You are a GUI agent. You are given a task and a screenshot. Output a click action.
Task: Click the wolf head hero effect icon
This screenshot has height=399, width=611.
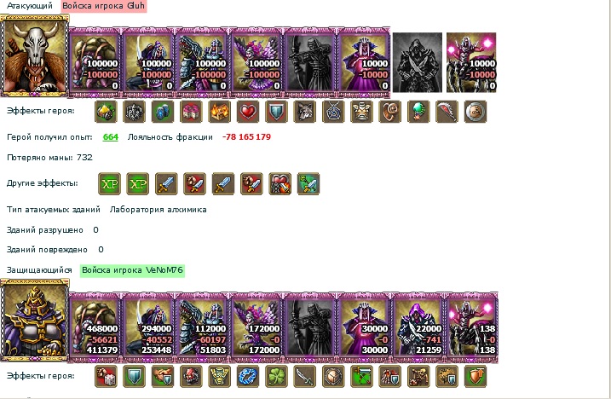pyautogui.click(x=305, y=112)
